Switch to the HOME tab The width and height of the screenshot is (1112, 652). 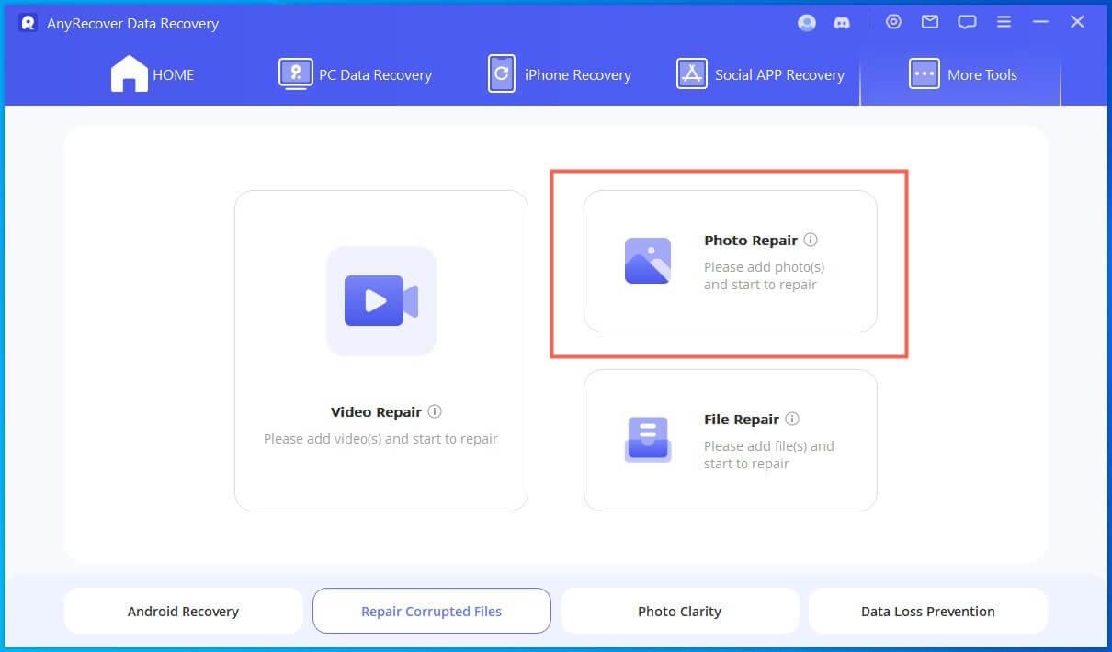[x=152, y=74]
